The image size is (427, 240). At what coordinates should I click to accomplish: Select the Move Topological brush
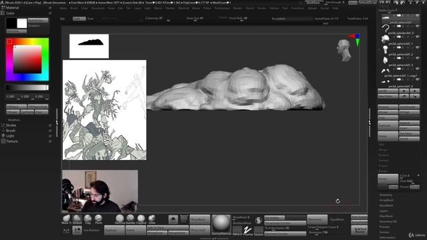coord(66,219)
